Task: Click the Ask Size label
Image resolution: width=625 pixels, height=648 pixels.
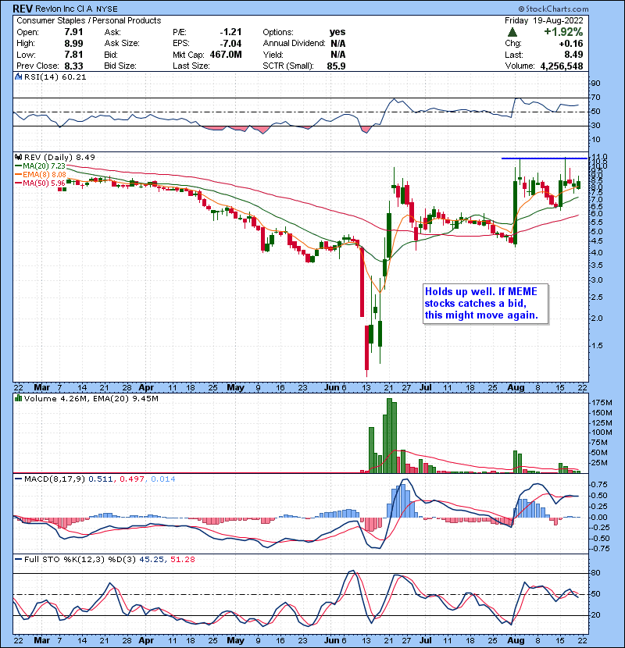Action: [x=122, y=44]
